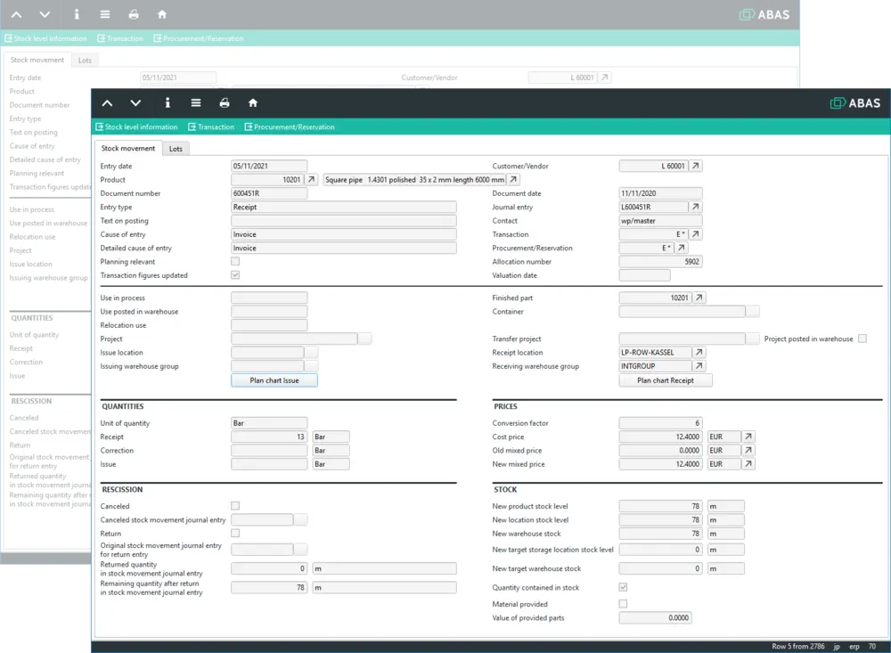
Task: Print from front window toolbar
Action: 225,102
